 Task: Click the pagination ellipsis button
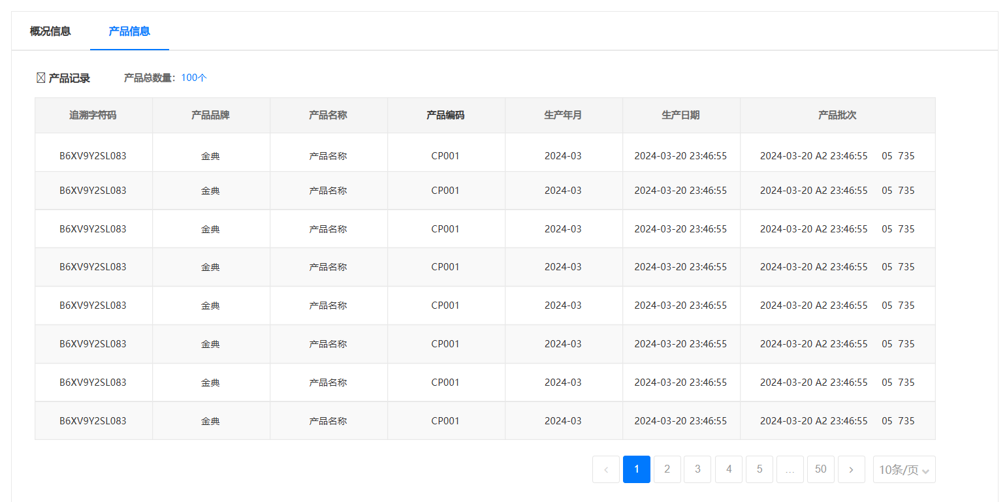tap(790, 469)
